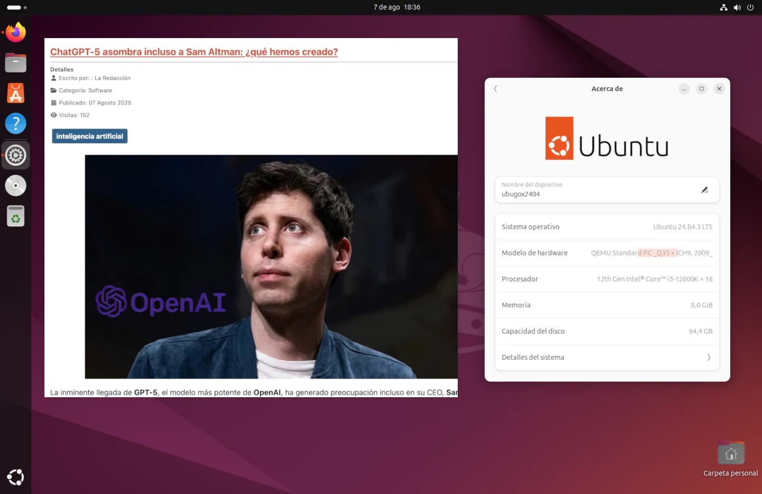This screenshot has height=494, width=762.
Task: Edit the device name with pencil icon
Action: click(x=704, y=190)
